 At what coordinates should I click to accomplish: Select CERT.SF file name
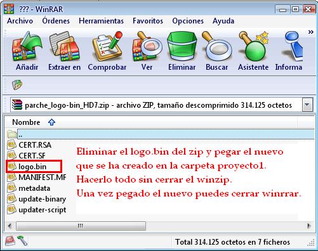point(32,156)
